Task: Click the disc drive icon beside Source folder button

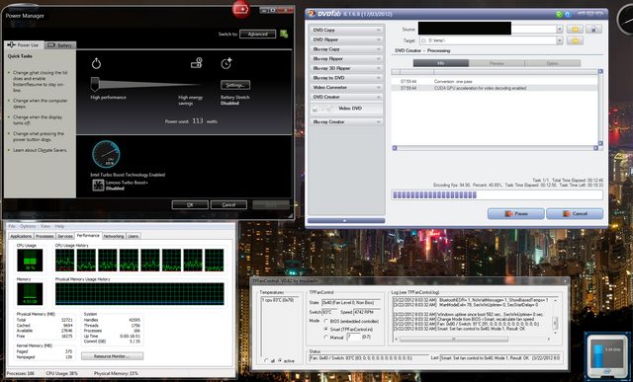Action: click(593, 29)
